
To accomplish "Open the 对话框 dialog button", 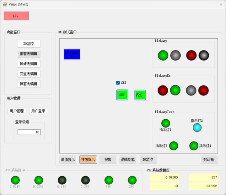I will pyautogui.click(x=209, y=160).
